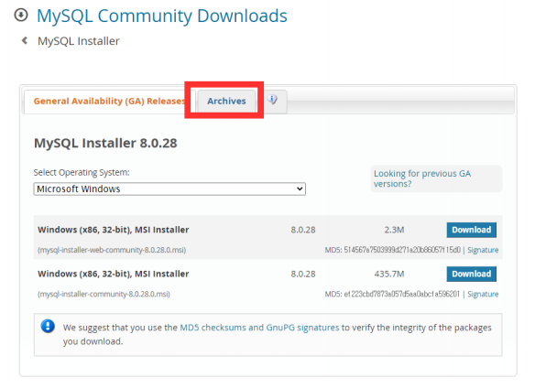Download the 2.3M web installer
Screen dimensions: 546x388
(x=472, y=230)
